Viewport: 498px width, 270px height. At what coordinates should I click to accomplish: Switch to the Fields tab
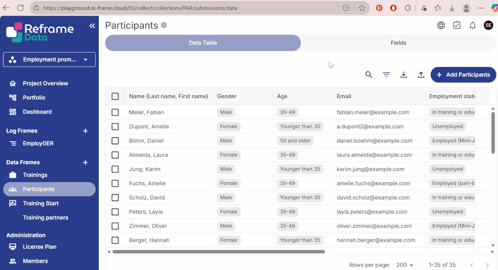click(x=398, y=43)
